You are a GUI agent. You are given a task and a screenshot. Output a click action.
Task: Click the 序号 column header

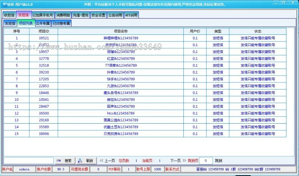tap(17, 31)
